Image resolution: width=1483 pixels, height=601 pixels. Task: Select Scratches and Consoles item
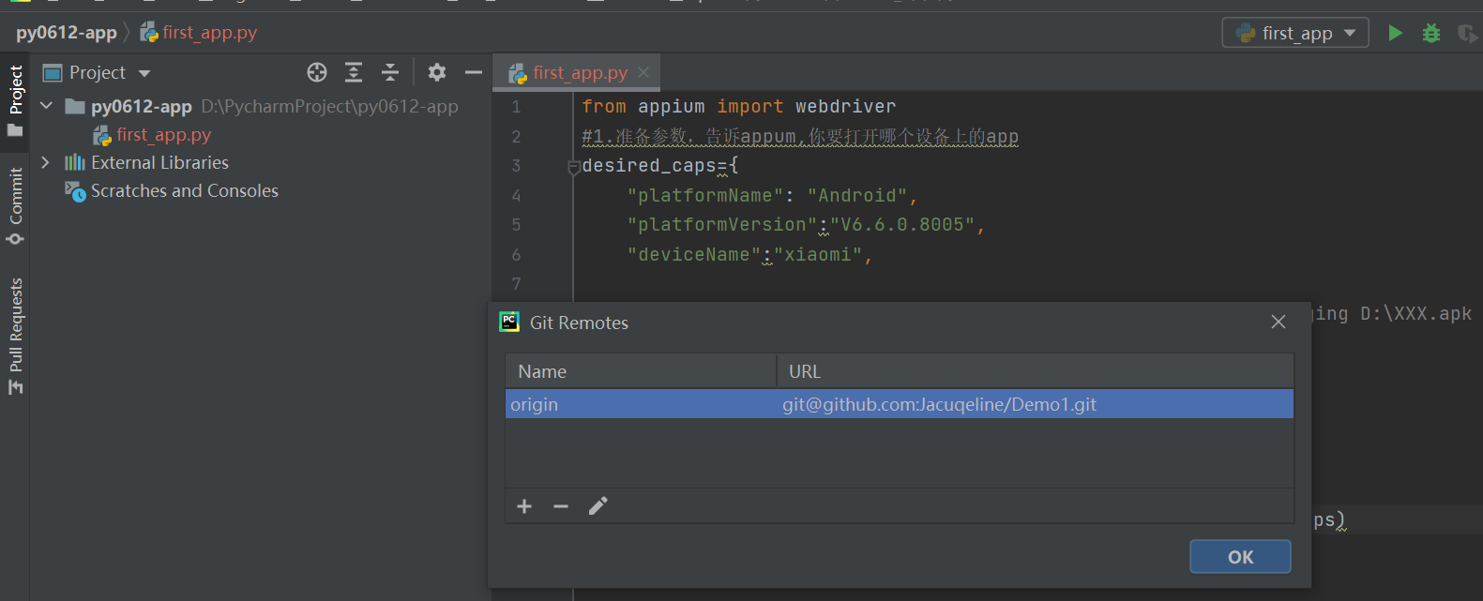[185, 190]
